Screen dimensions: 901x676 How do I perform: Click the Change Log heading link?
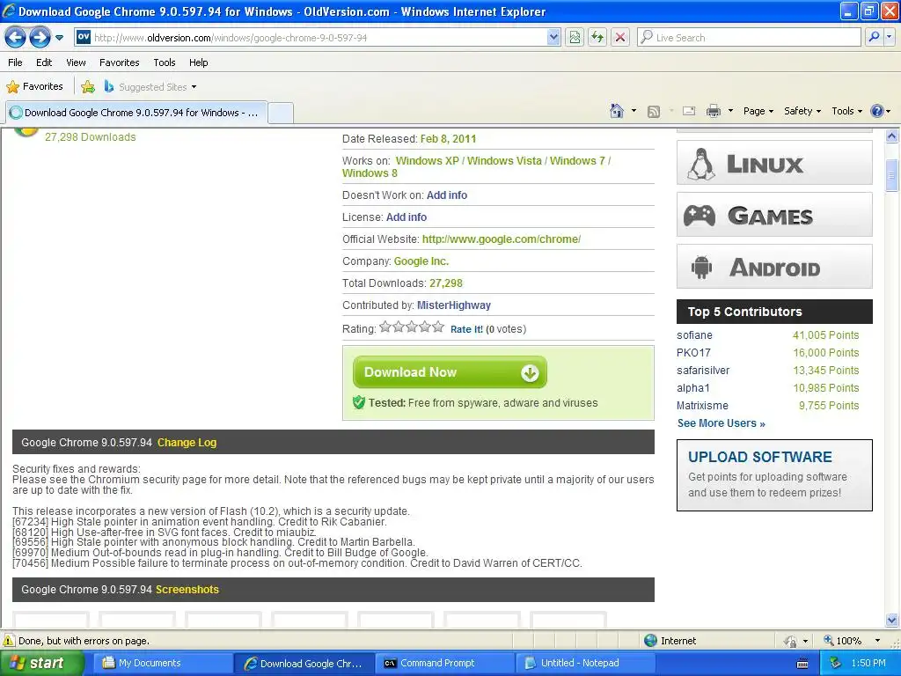pyautogui.click(x=187, y=443)
